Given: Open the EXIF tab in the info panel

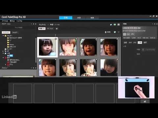Looking at the screenshot, I should pyautogui.click(x=130, y=43).
